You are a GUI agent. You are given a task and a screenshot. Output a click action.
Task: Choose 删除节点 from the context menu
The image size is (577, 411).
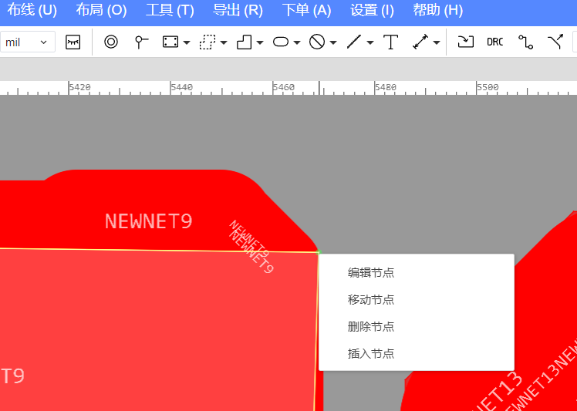pyautogui.click(x=371, y=326)
